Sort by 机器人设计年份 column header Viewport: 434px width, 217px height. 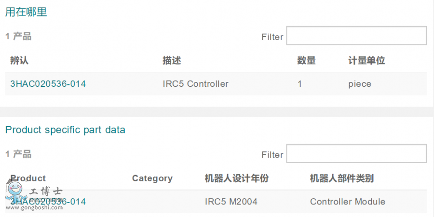pyautogui.click(x=236, y=178)
